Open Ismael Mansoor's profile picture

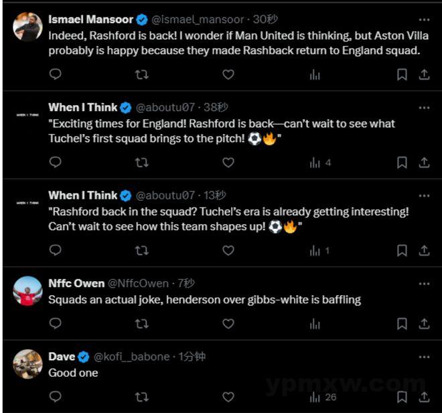click(x=28, y=27)
